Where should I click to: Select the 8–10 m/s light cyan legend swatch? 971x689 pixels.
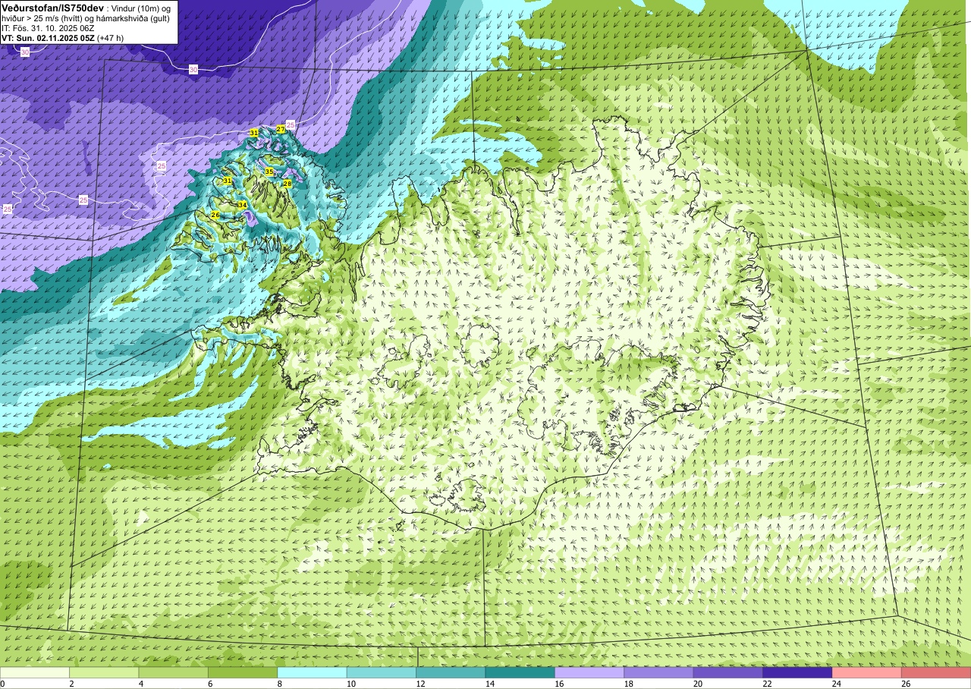[312, 672]
